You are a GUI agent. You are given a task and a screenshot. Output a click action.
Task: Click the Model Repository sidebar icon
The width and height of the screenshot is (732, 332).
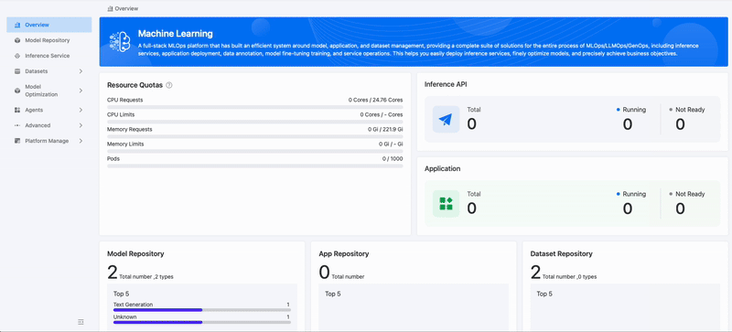[17, 40]
